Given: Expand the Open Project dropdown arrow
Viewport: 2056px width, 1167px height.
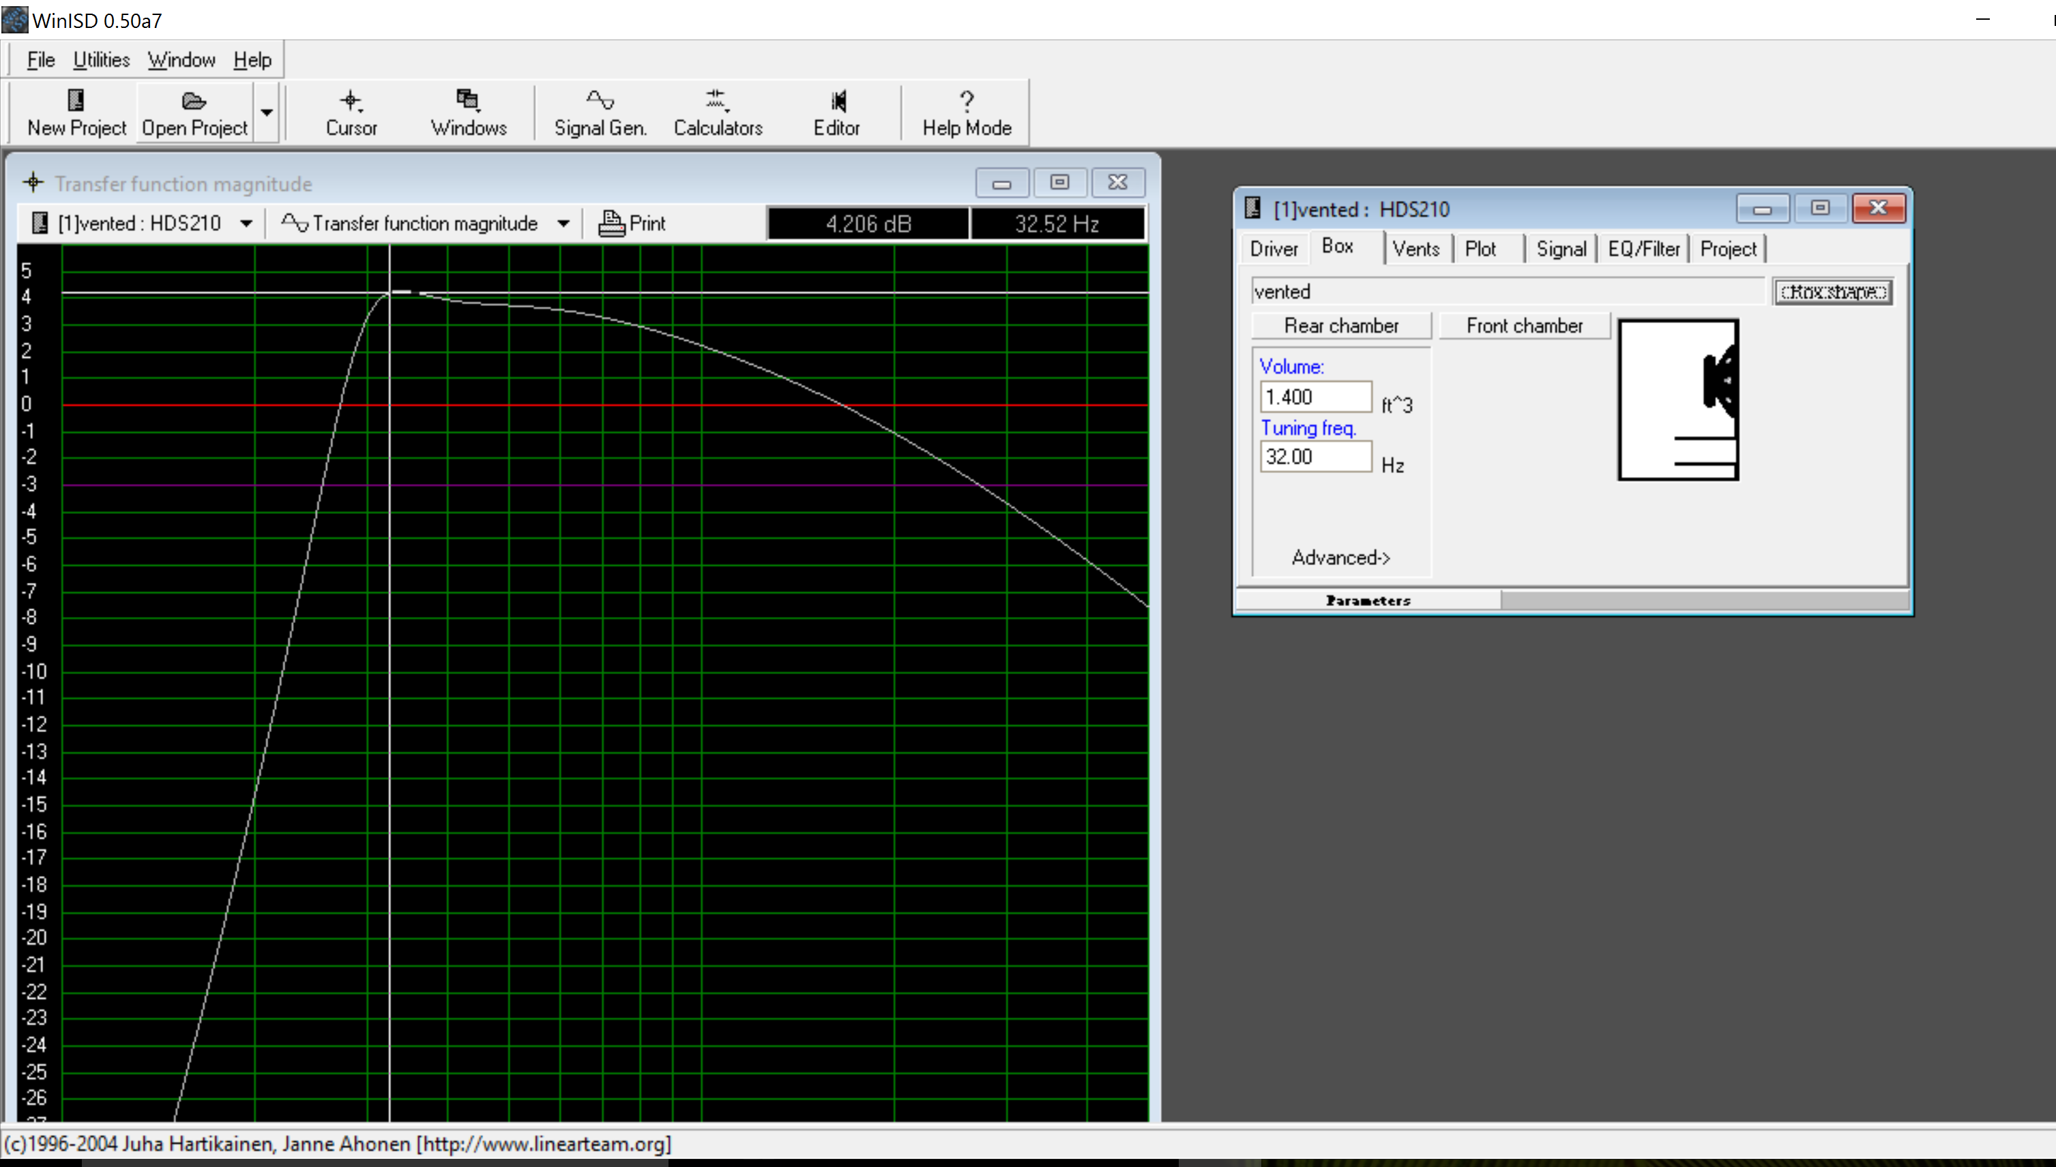Looking at the screenshot, I should point(267,113).
